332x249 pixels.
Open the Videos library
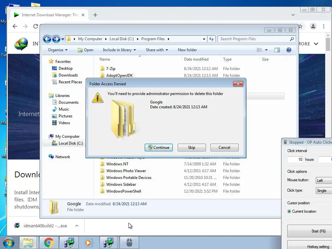pos(64,123)
